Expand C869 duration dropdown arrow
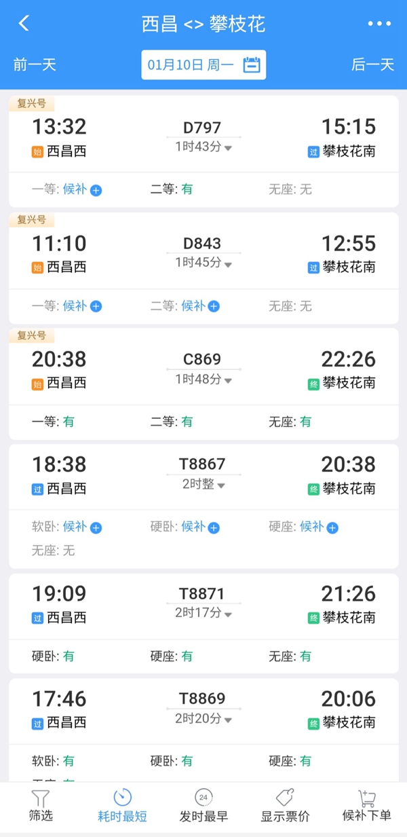 [x=229, y=380]
